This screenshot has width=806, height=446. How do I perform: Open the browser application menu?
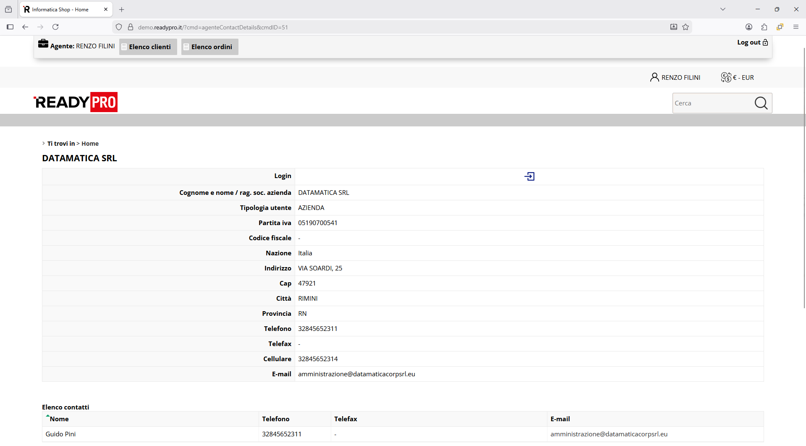(x=796, y=27)
